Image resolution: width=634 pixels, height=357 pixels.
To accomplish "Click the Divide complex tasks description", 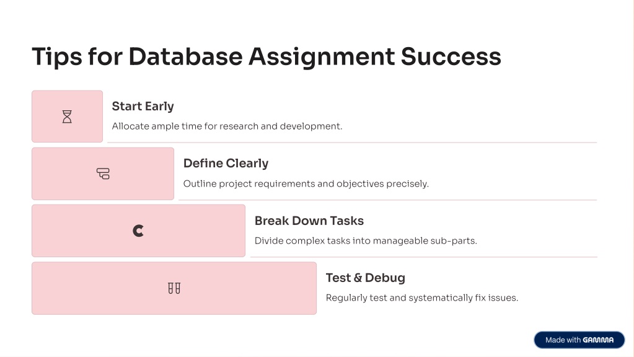I will point(366,240).
